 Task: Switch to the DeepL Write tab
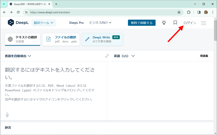click(x=102, y=39)
